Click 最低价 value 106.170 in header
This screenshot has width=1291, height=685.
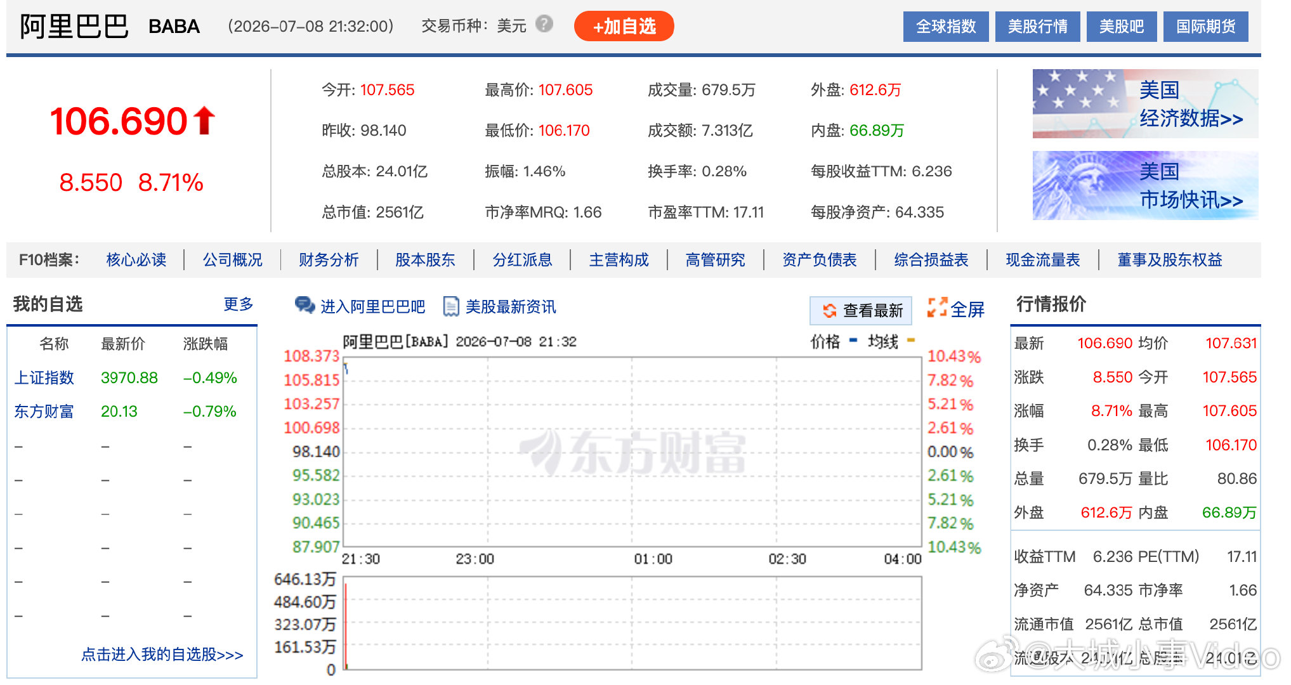click(x=564, y=130)
